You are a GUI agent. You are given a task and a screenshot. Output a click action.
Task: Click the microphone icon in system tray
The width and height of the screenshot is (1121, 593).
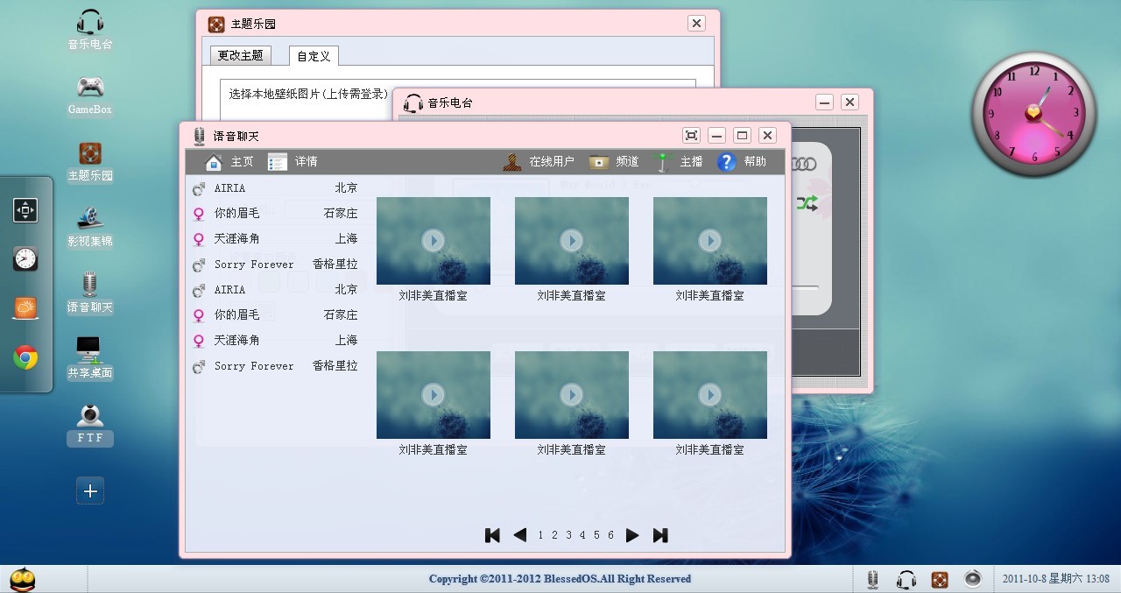871,579
